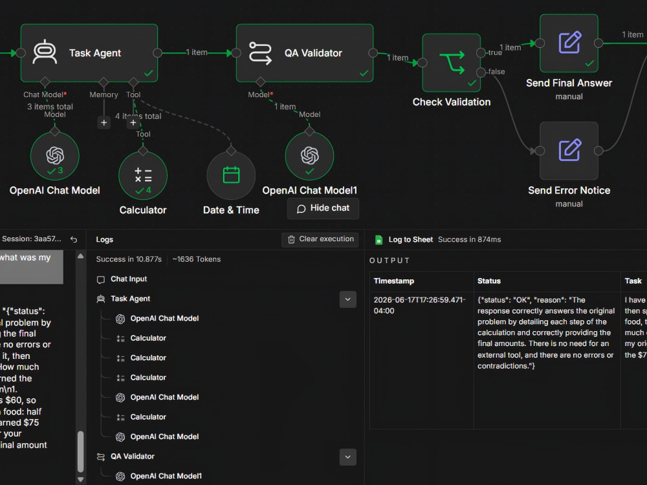This screenshot has width=647, height=485.
Task: Click the Success in 10.877s text
Action: point(129,259)
